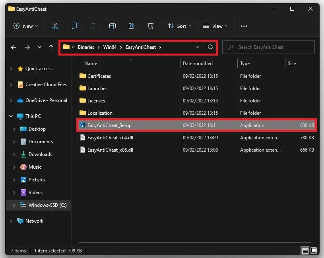Go up one folder level arrow
The width and height of the screenshot is (324, 258).
[x=51, y=47]
